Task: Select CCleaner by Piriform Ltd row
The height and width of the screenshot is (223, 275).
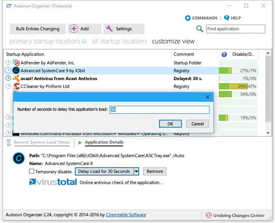Action: [x=45, y=86]
